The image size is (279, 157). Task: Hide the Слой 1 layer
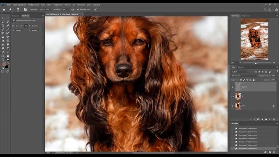click(232, 87)
